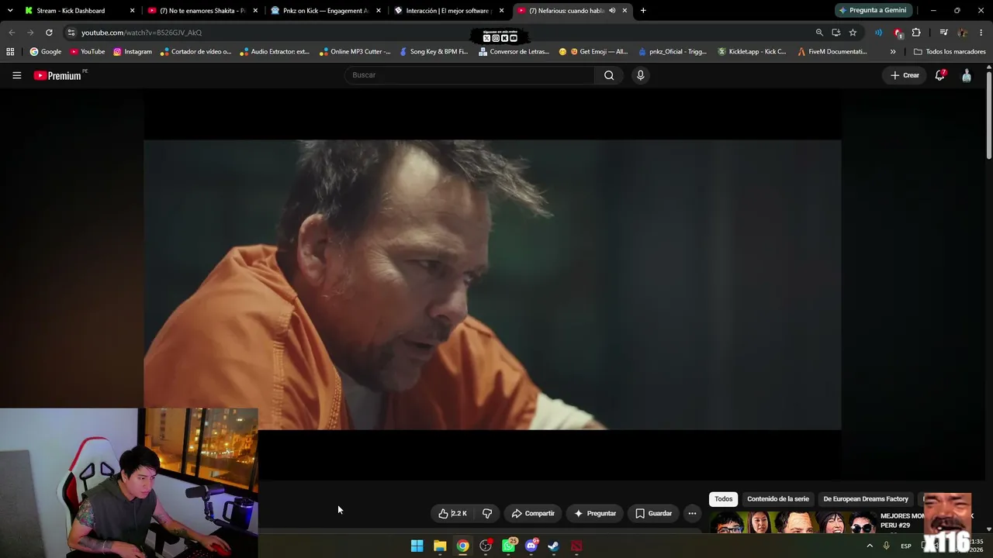Mute the Nefarious tab's audio indicator

612,11
